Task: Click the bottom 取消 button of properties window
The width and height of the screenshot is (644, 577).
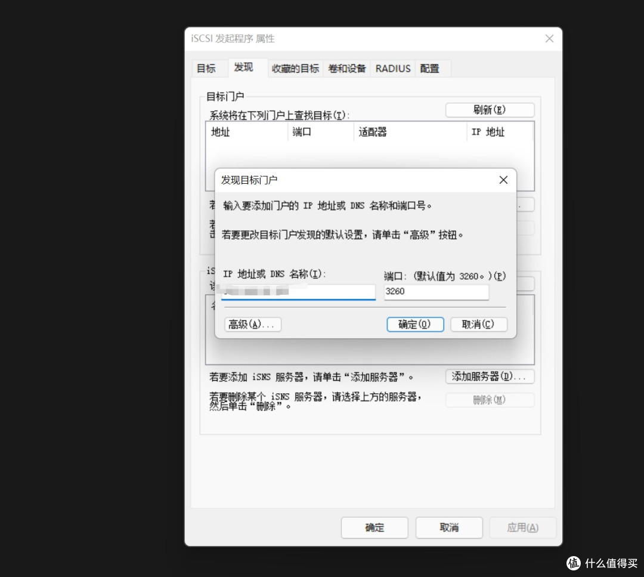Action: coord(449,527)
